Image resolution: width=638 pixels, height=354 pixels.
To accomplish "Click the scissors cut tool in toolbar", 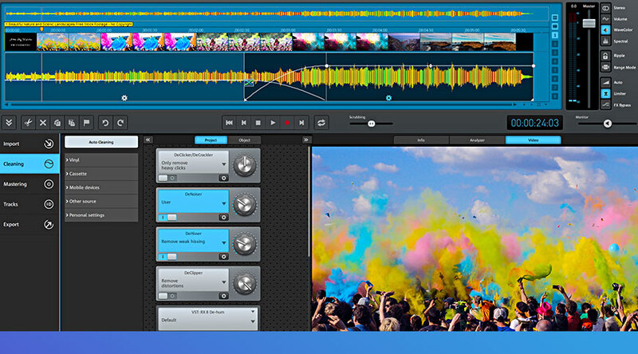I will click(26, 123).
